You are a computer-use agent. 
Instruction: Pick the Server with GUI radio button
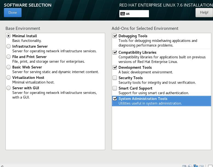click(x=8, y=88)
